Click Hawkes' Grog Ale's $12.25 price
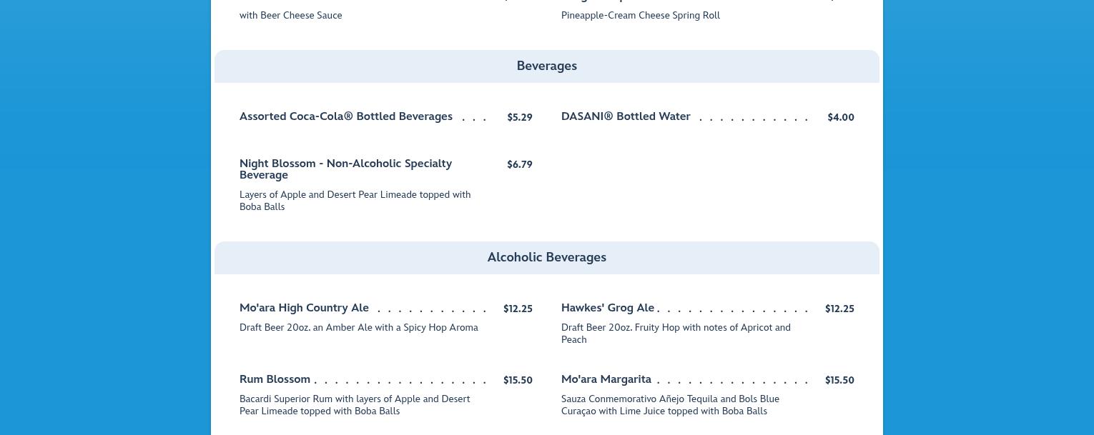 [839, 309]
